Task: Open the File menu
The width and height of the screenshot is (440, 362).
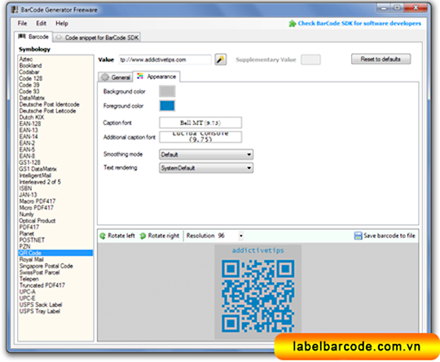Action: (22, 24)
